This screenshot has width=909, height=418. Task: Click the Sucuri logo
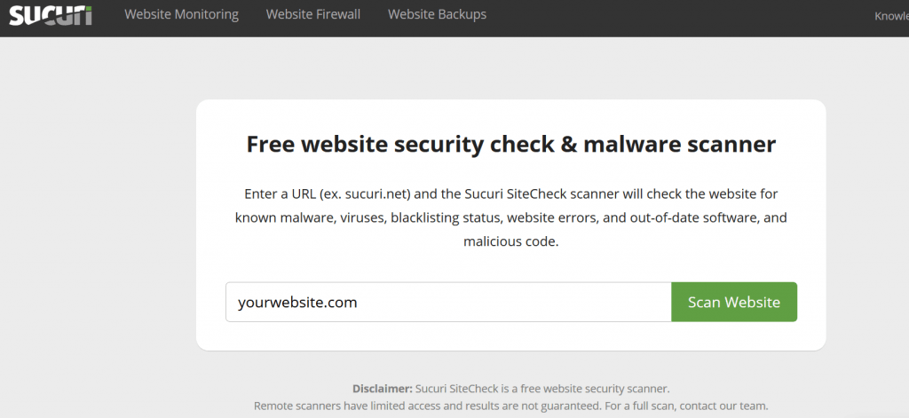point(51,14)
